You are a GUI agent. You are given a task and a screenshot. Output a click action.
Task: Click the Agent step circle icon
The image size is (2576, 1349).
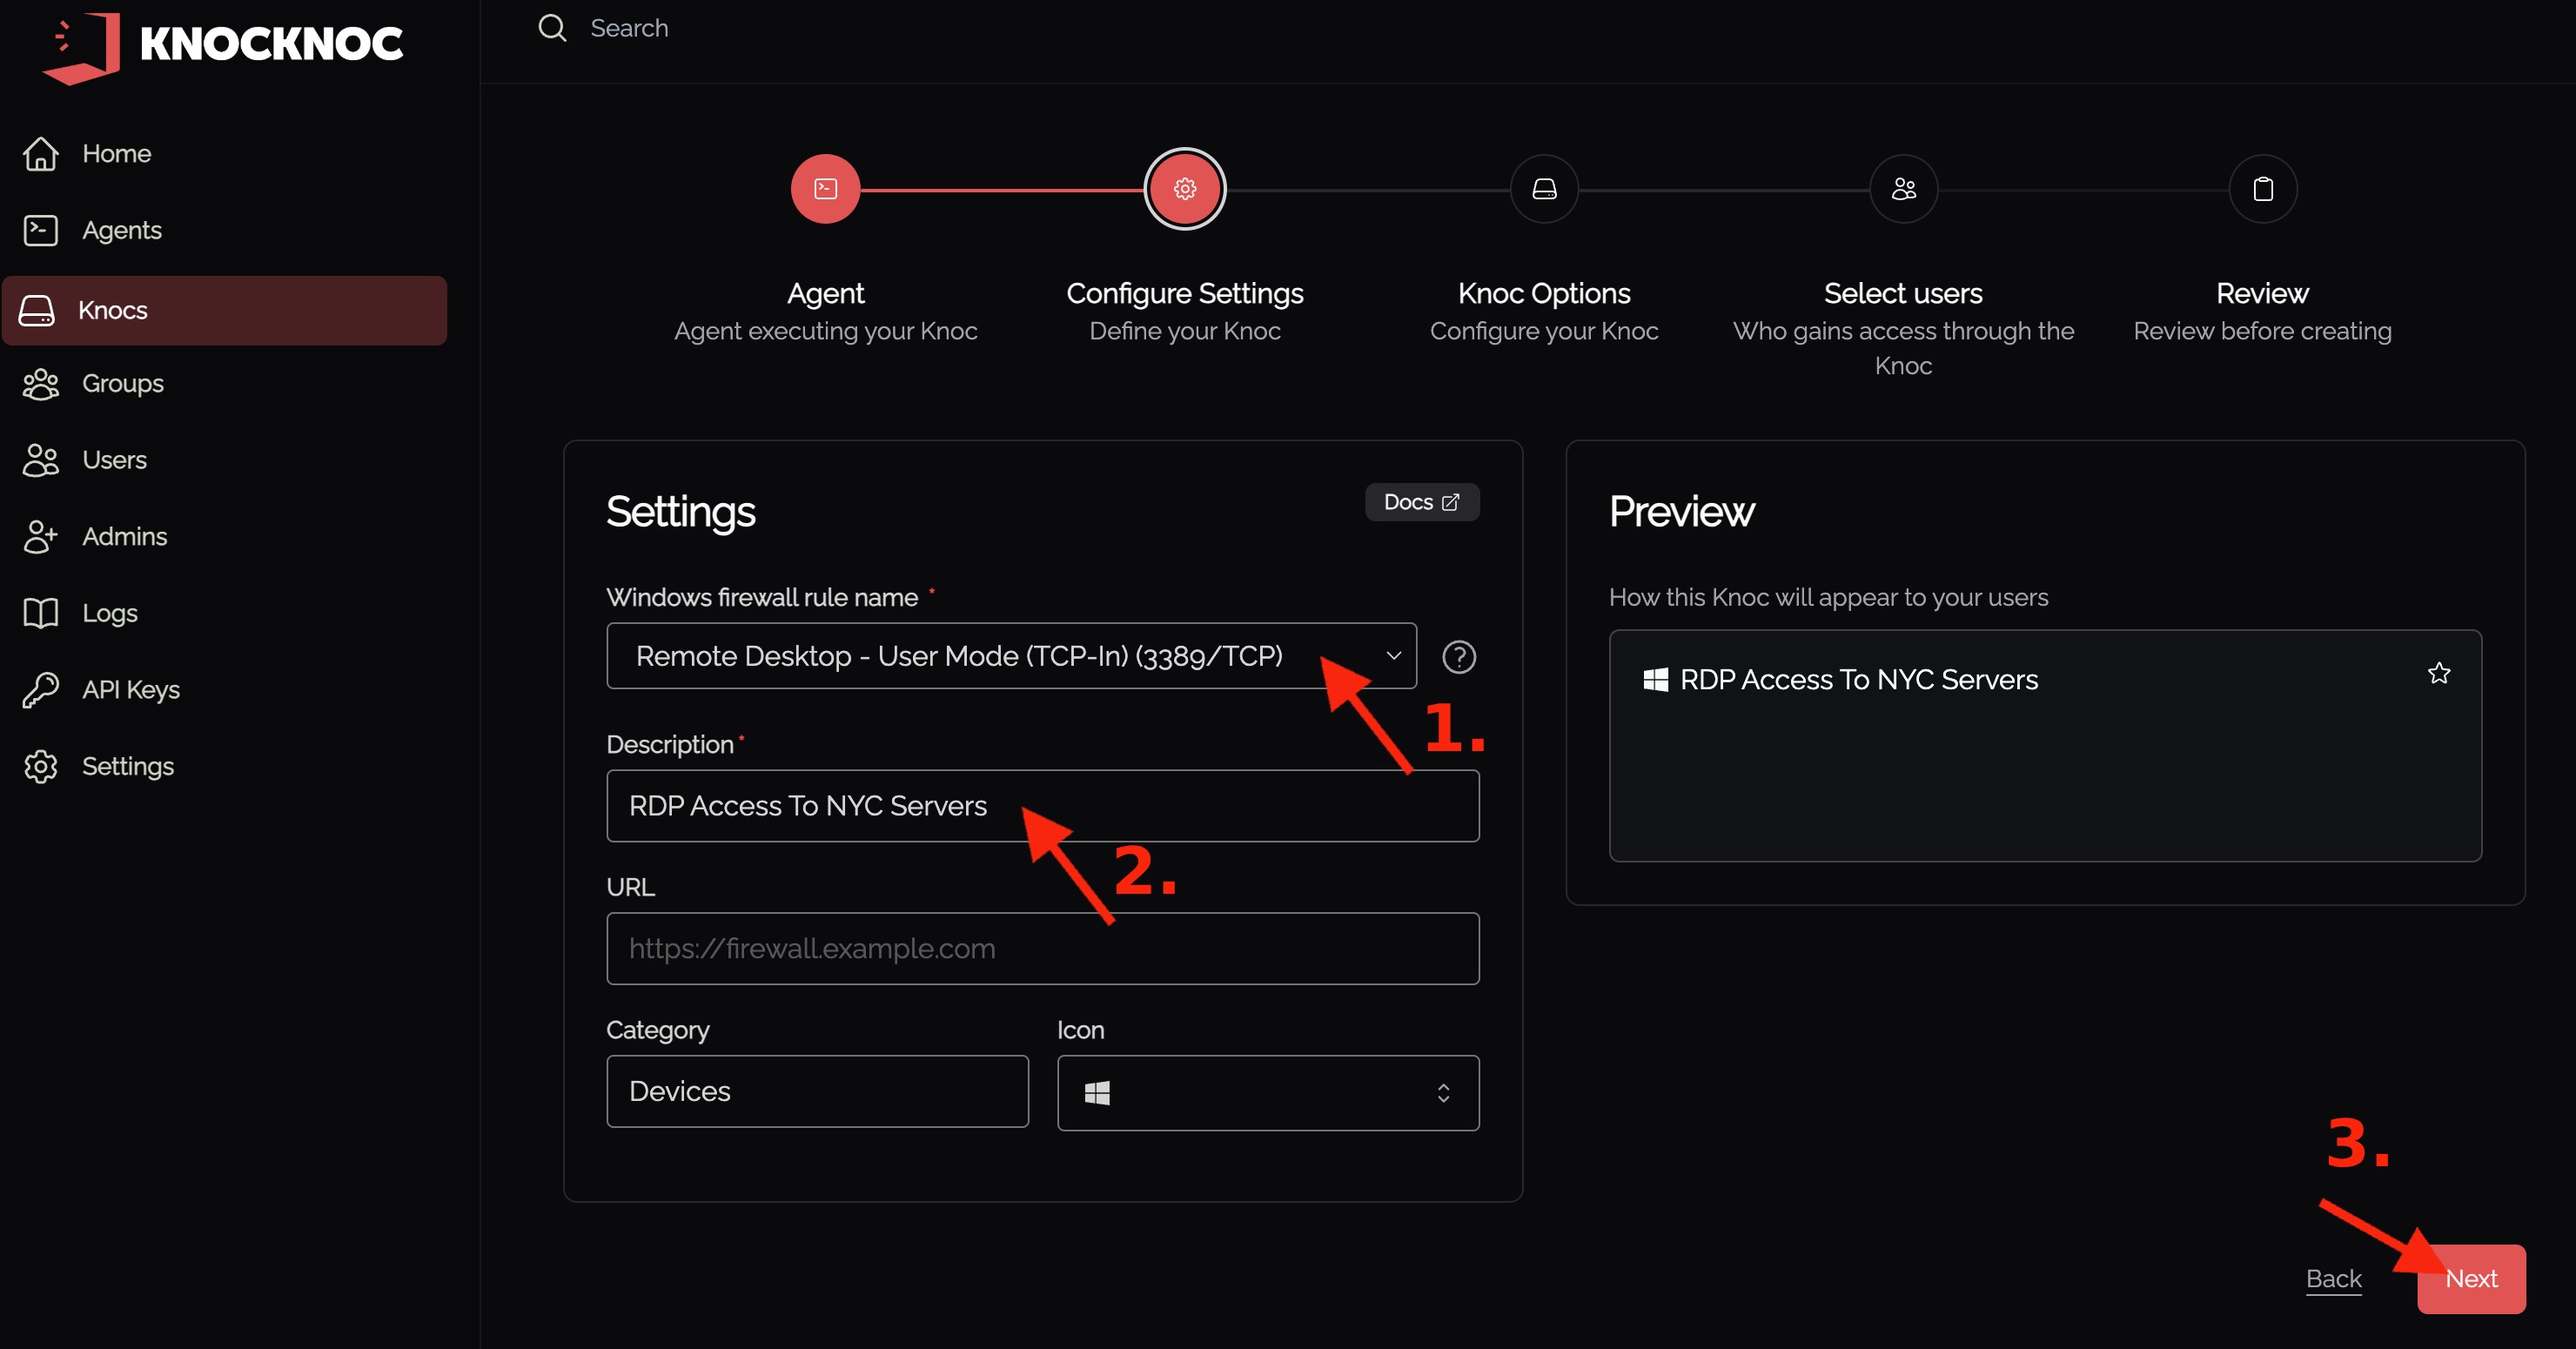[825, 189]
